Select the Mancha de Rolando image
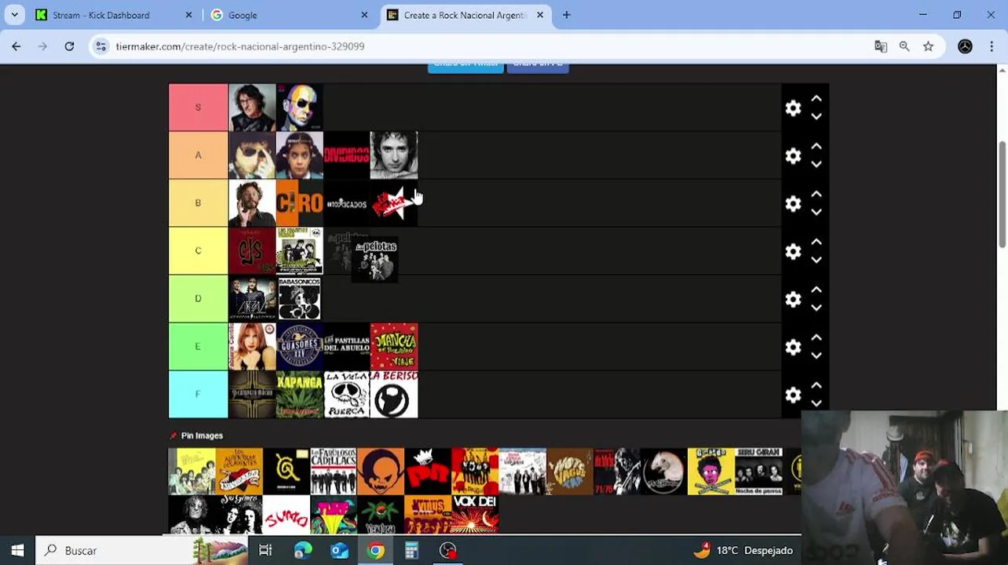The image size is (1008, 565). coord(394,347)
